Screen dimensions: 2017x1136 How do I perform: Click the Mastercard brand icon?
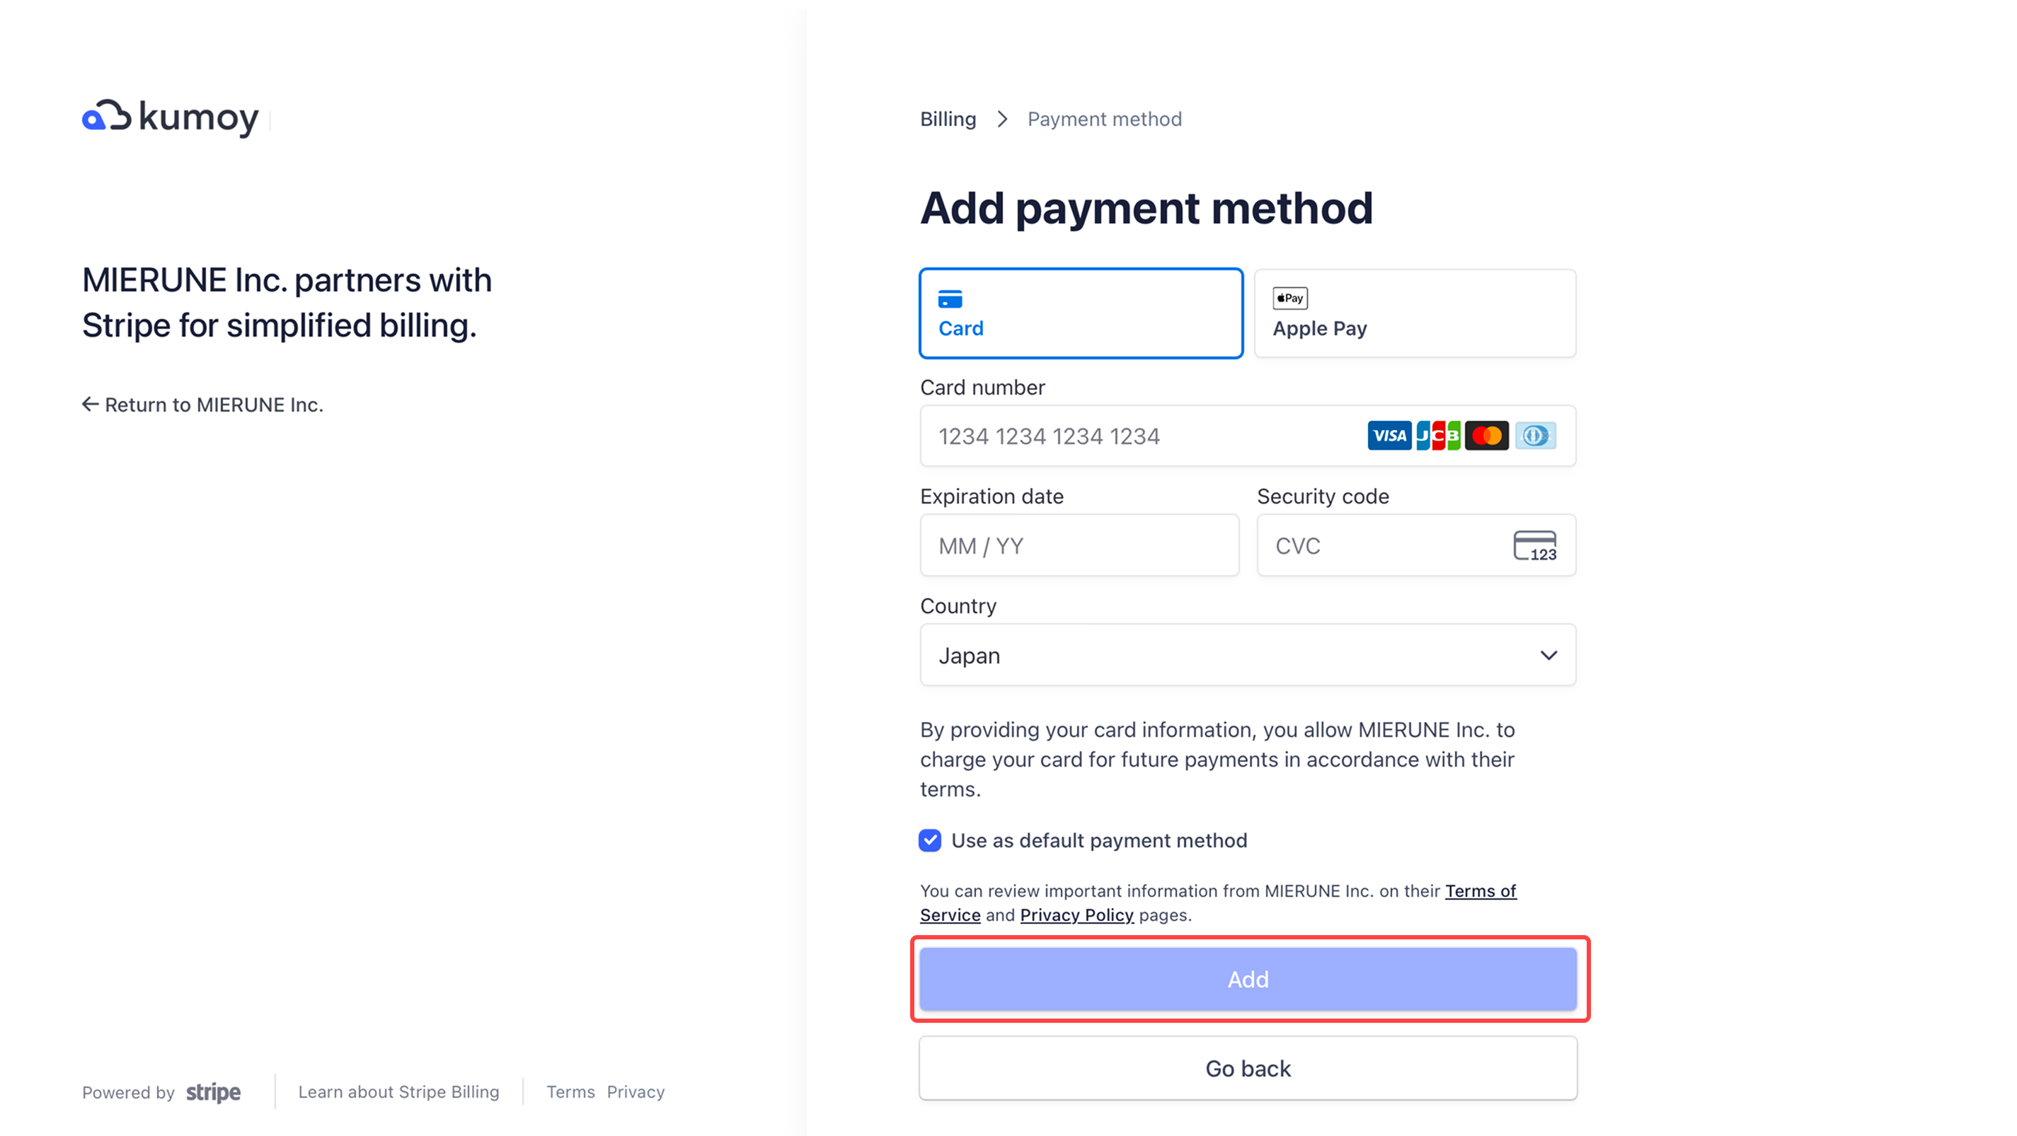pyautogui.click(x=1486, y=436)
